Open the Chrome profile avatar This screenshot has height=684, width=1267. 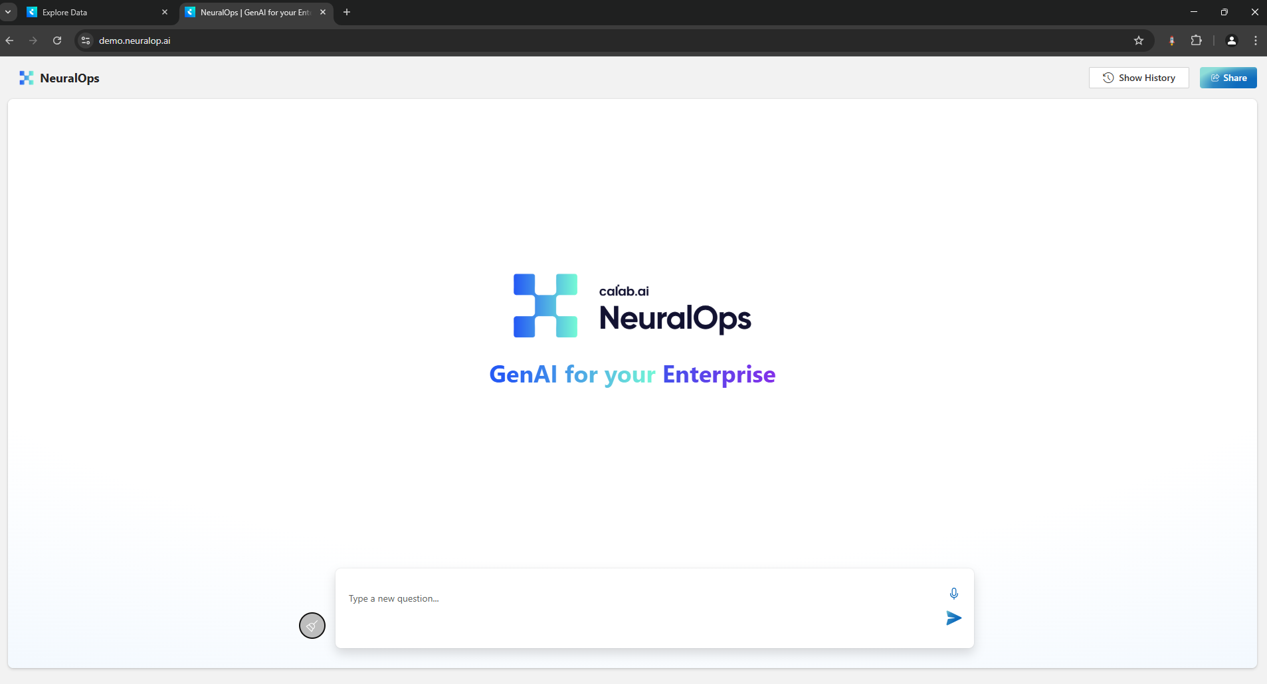[x=1232, y=41]
